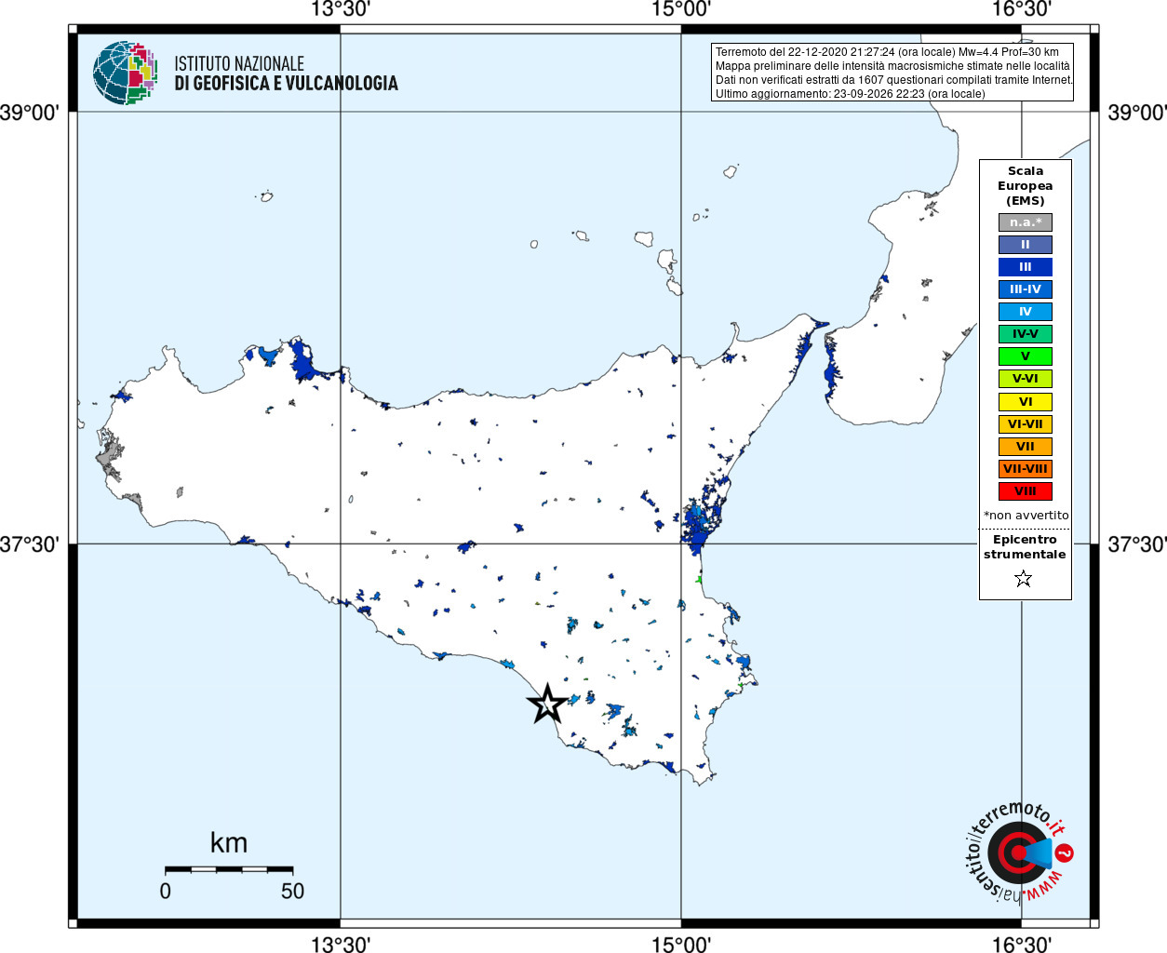Click the top 15°00' longitude label
Screen dimensions: 1167x953
pos(681,9)
